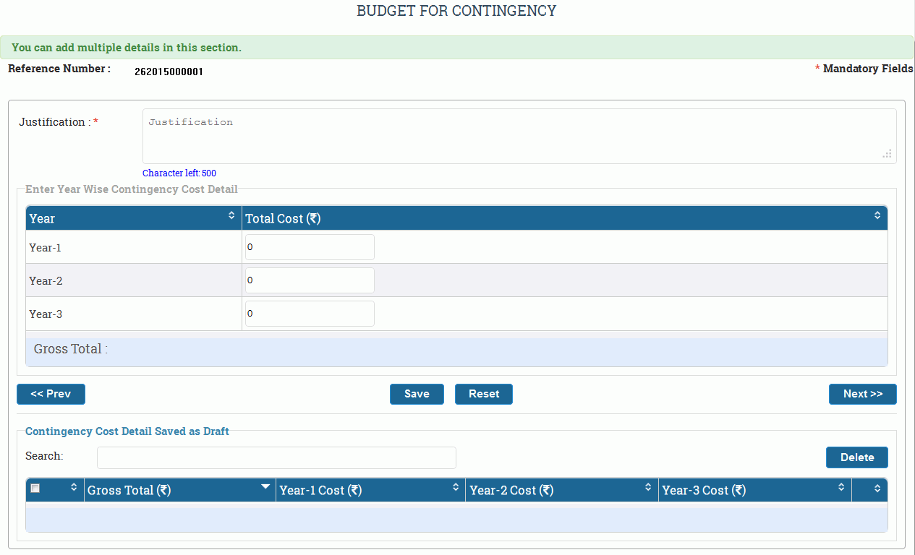
Task: Reset the contingency form
Action: pyautogui.click(x=484, y=394)
